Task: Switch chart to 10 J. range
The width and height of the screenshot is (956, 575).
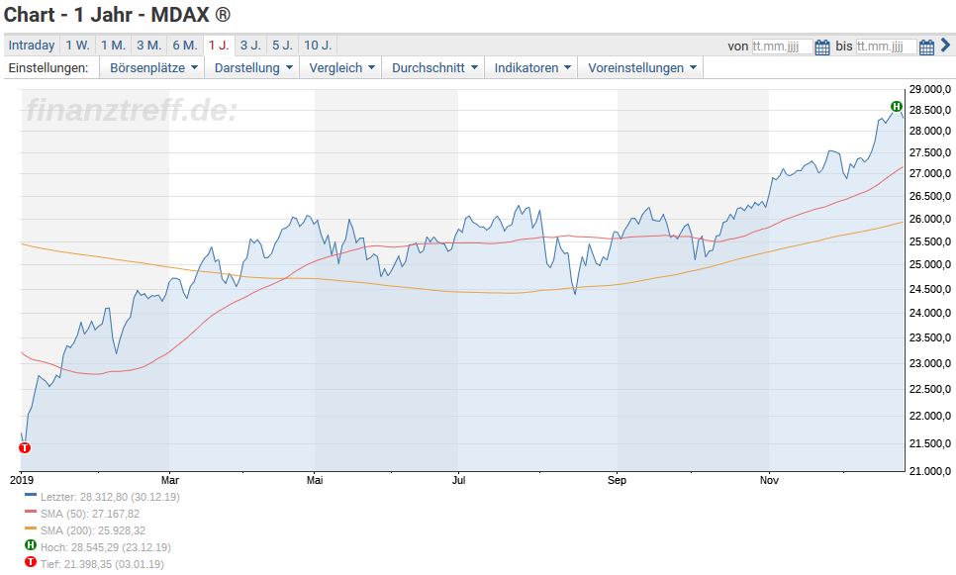Action: tap(318, 46)
